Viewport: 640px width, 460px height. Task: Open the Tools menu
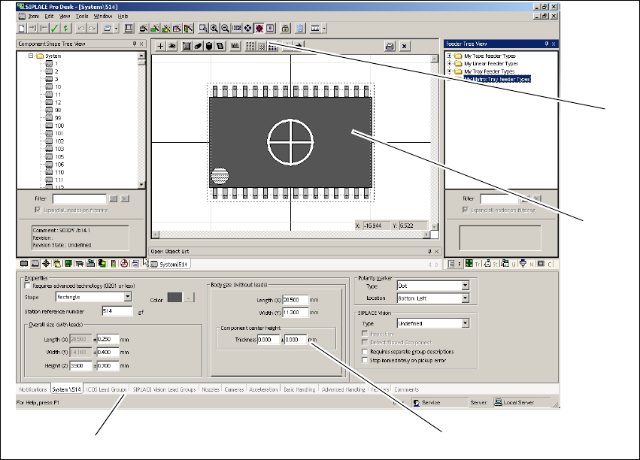click(82, 16)
